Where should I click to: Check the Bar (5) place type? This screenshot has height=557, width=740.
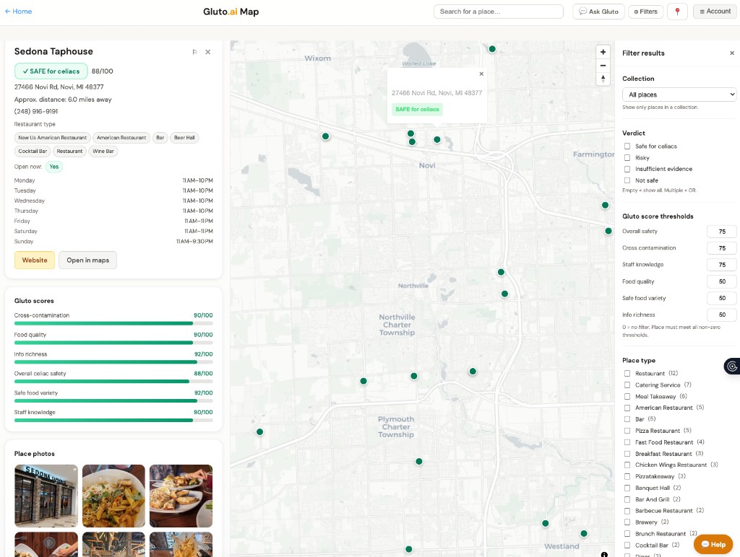pyautogui.click(x=627, y=419)
